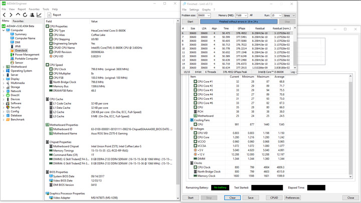Switch to the Favorites tab
The image size is (361, 203).
coord(18,22)
